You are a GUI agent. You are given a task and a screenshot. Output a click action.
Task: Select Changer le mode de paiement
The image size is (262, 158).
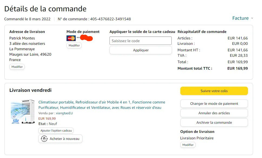pyautogui.click(x=214, y=103)
